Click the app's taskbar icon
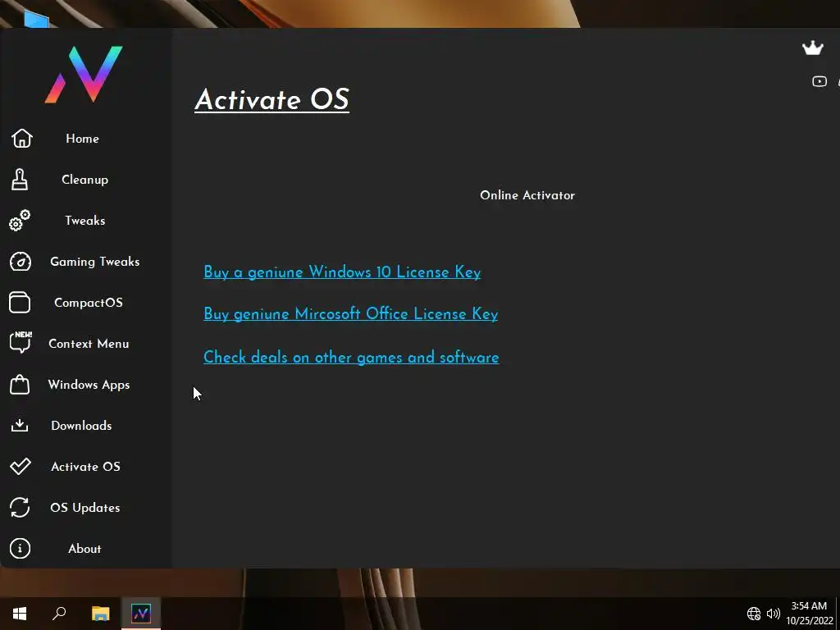Image resolution: width=840 pixels, height=630 pixels. (x=141, y=614)
